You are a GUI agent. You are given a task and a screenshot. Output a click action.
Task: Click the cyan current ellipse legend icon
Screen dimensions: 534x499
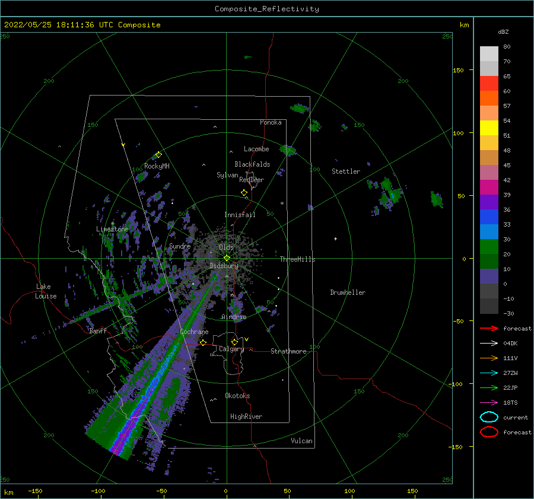tap(489, 417)
